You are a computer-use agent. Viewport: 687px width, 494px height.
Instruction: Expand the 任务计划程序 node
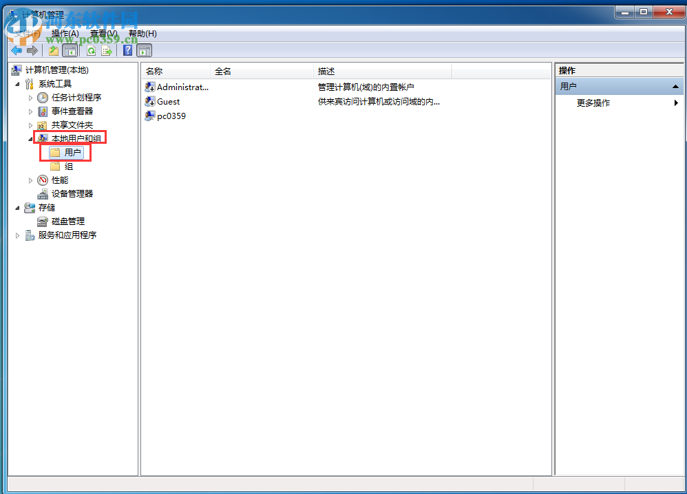tap(30, 98)
